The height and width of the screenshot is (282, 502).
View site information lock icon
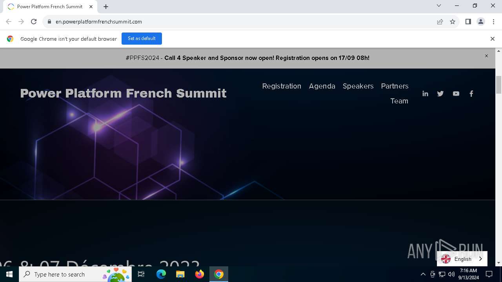coord(49,22)
